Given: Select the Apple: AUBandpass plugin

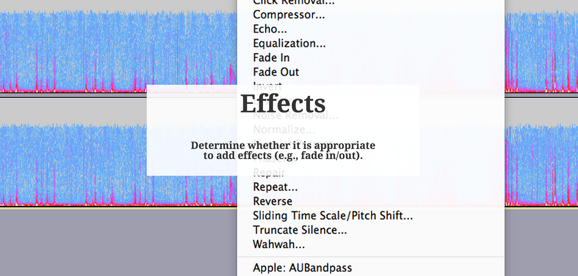Looking at the screenshot, I should [302, 268].
